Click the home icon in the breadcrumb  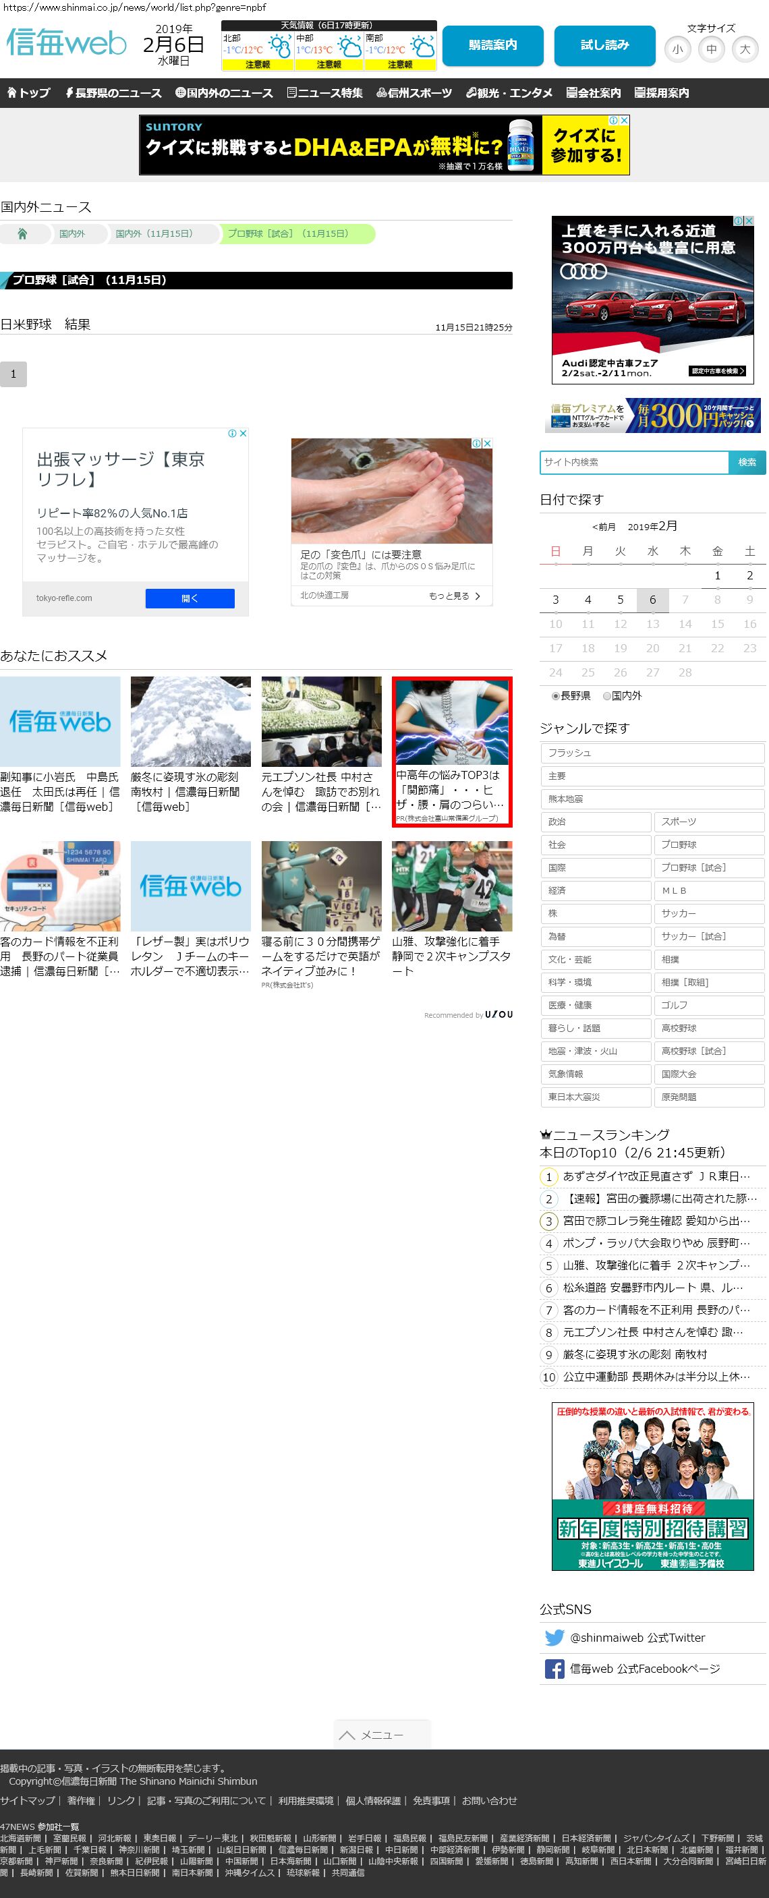pyautogui.click(x=22, y=233)
